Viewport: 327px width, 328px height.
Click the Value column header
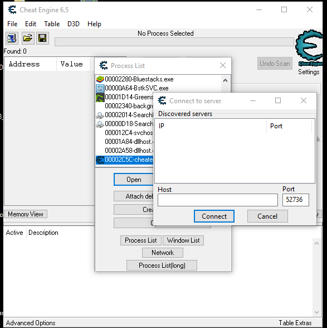[x=73, y=64]
